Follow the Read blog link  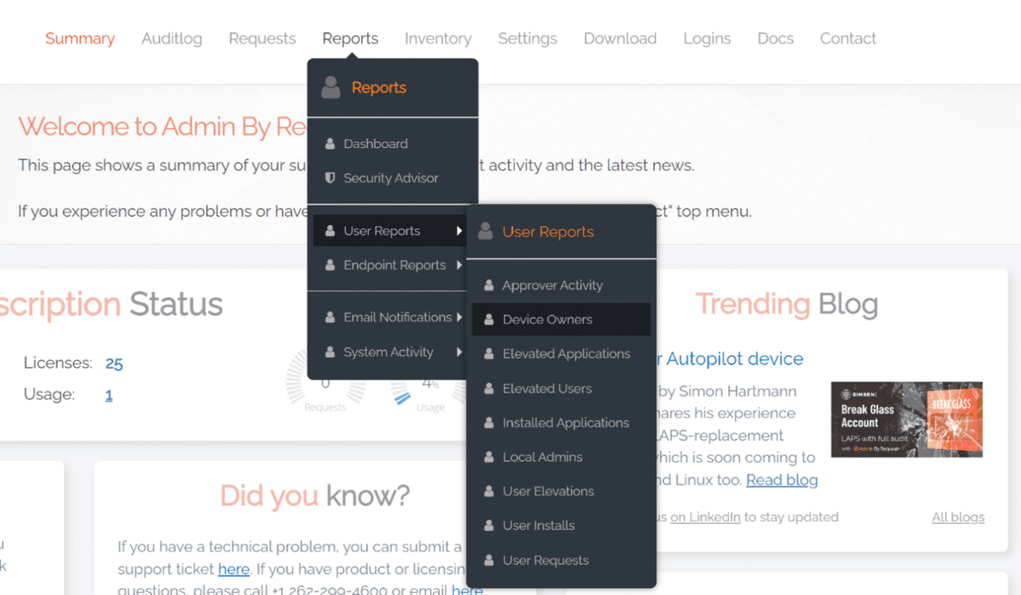click(x=781, y=480)
